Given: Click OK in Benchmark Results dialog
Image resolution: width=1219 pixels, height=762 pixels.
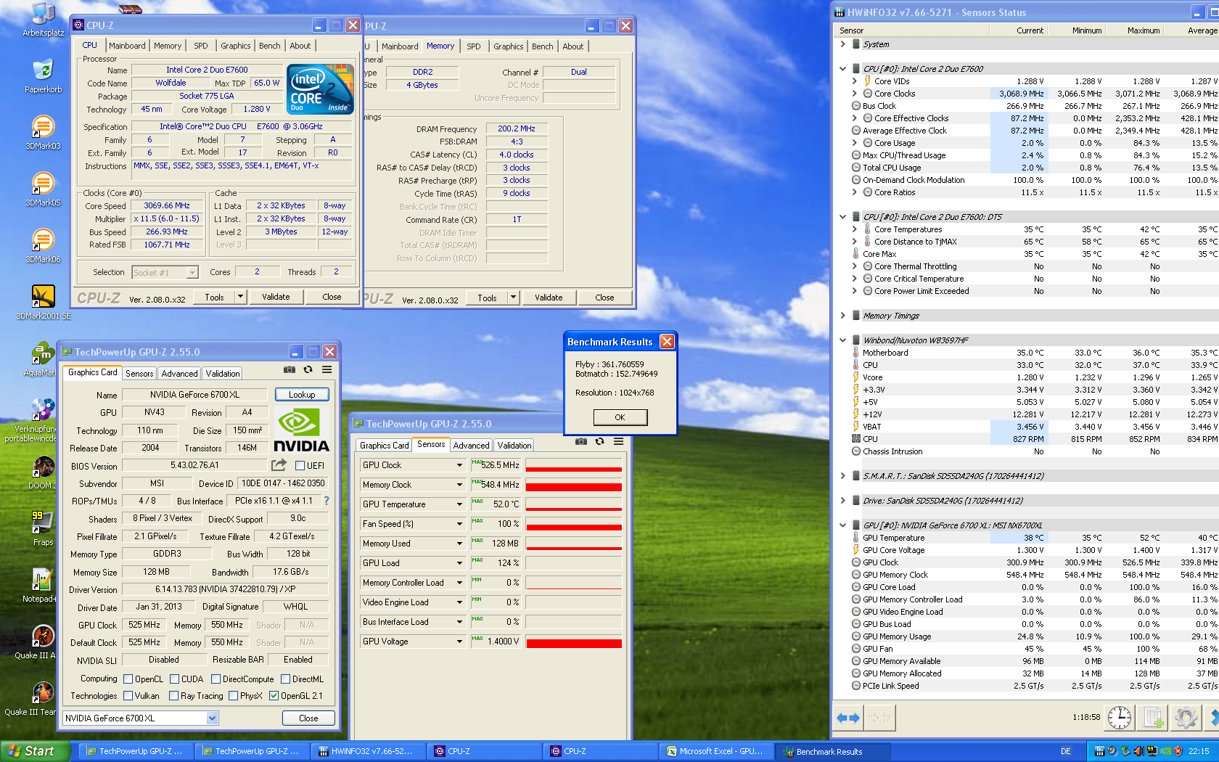Looking at the screenshot, I should point(620,417).
